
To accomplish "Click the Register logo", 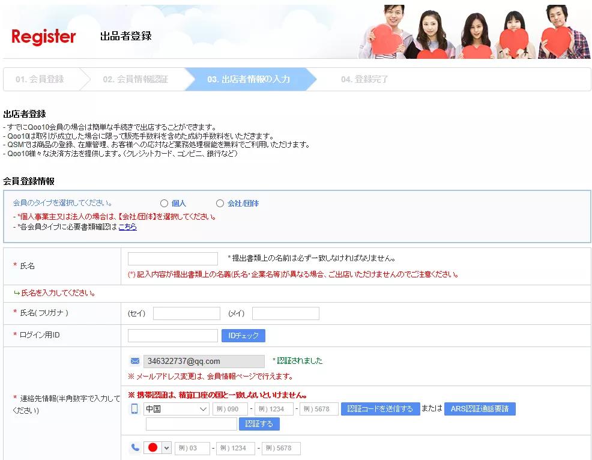I will click(x=44, y=37).
